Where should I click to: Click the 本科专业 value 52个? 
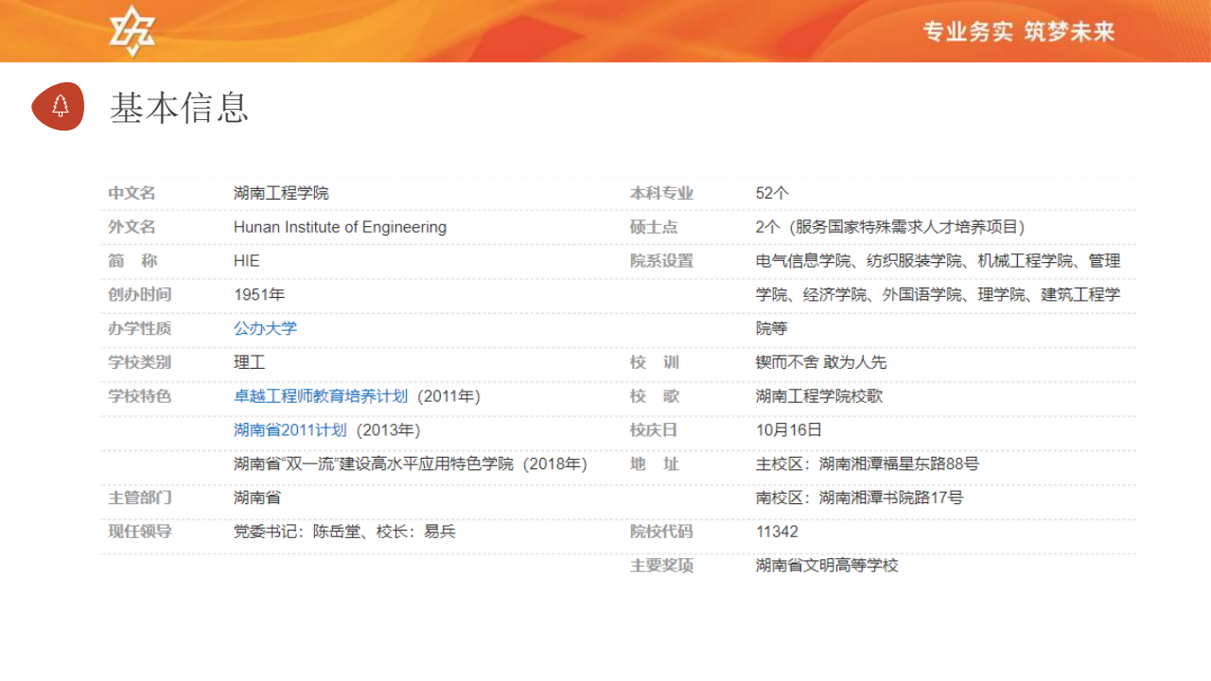[771, 193]
